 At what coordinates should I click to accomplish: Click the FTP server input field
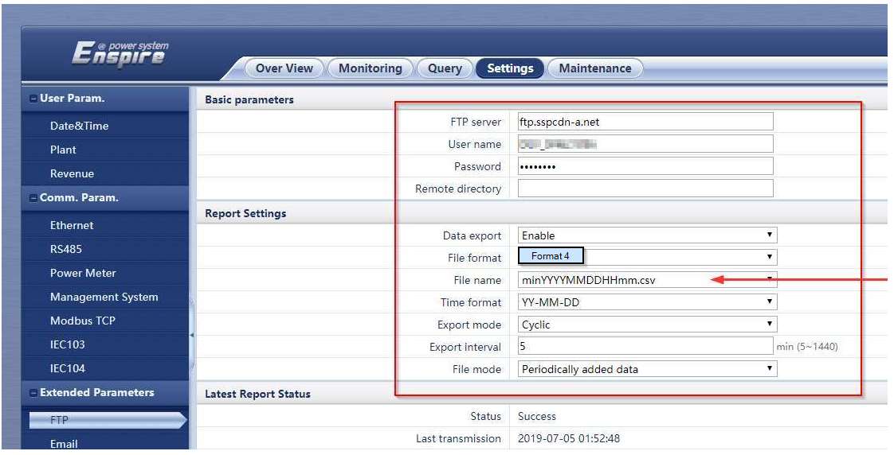pos(645,122)
